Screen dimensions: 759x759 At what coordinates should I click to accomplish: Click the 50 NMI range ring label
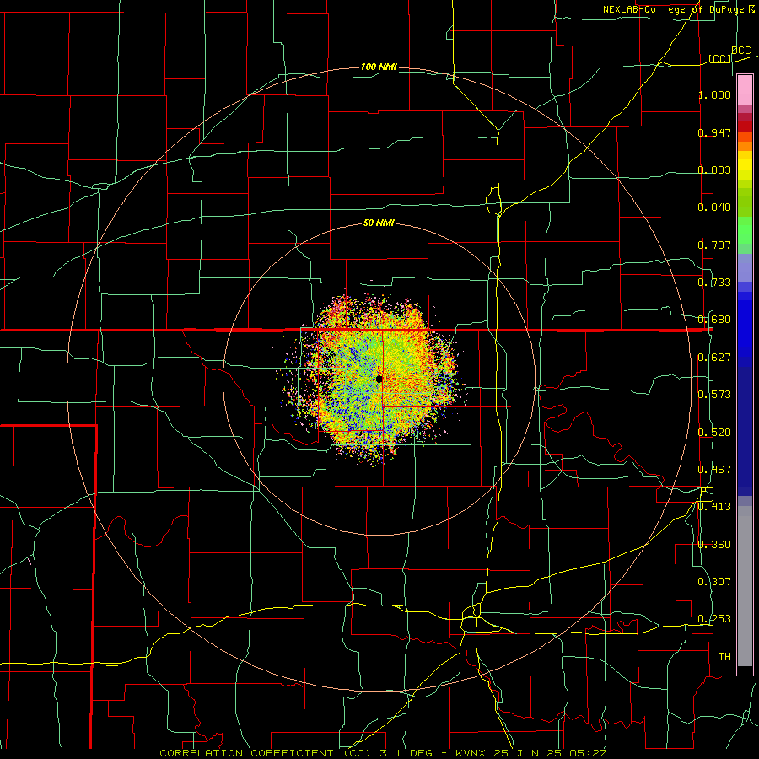coord(379,223)
